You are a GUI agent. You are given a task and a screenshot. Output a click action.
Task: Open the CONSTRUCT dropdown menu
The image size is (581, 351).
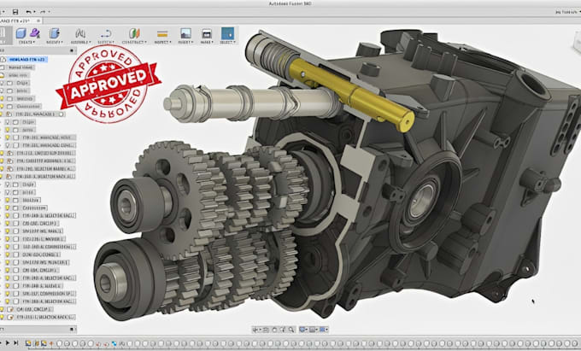tap(134, 42)
